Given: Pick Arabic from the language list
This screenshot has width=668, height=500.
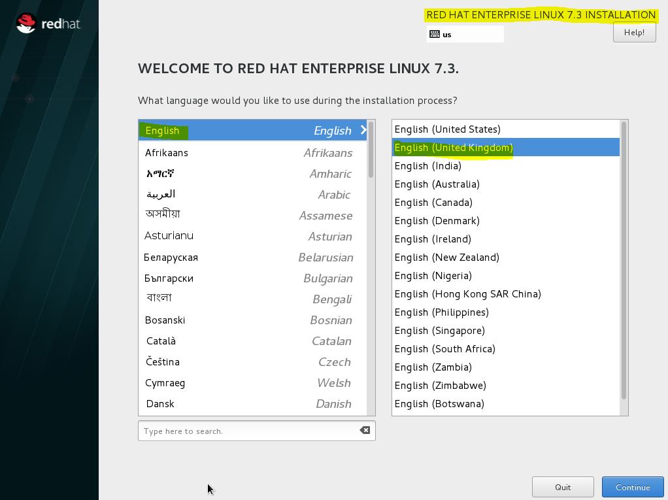Looking at the screenshot, I should (253, 194).
